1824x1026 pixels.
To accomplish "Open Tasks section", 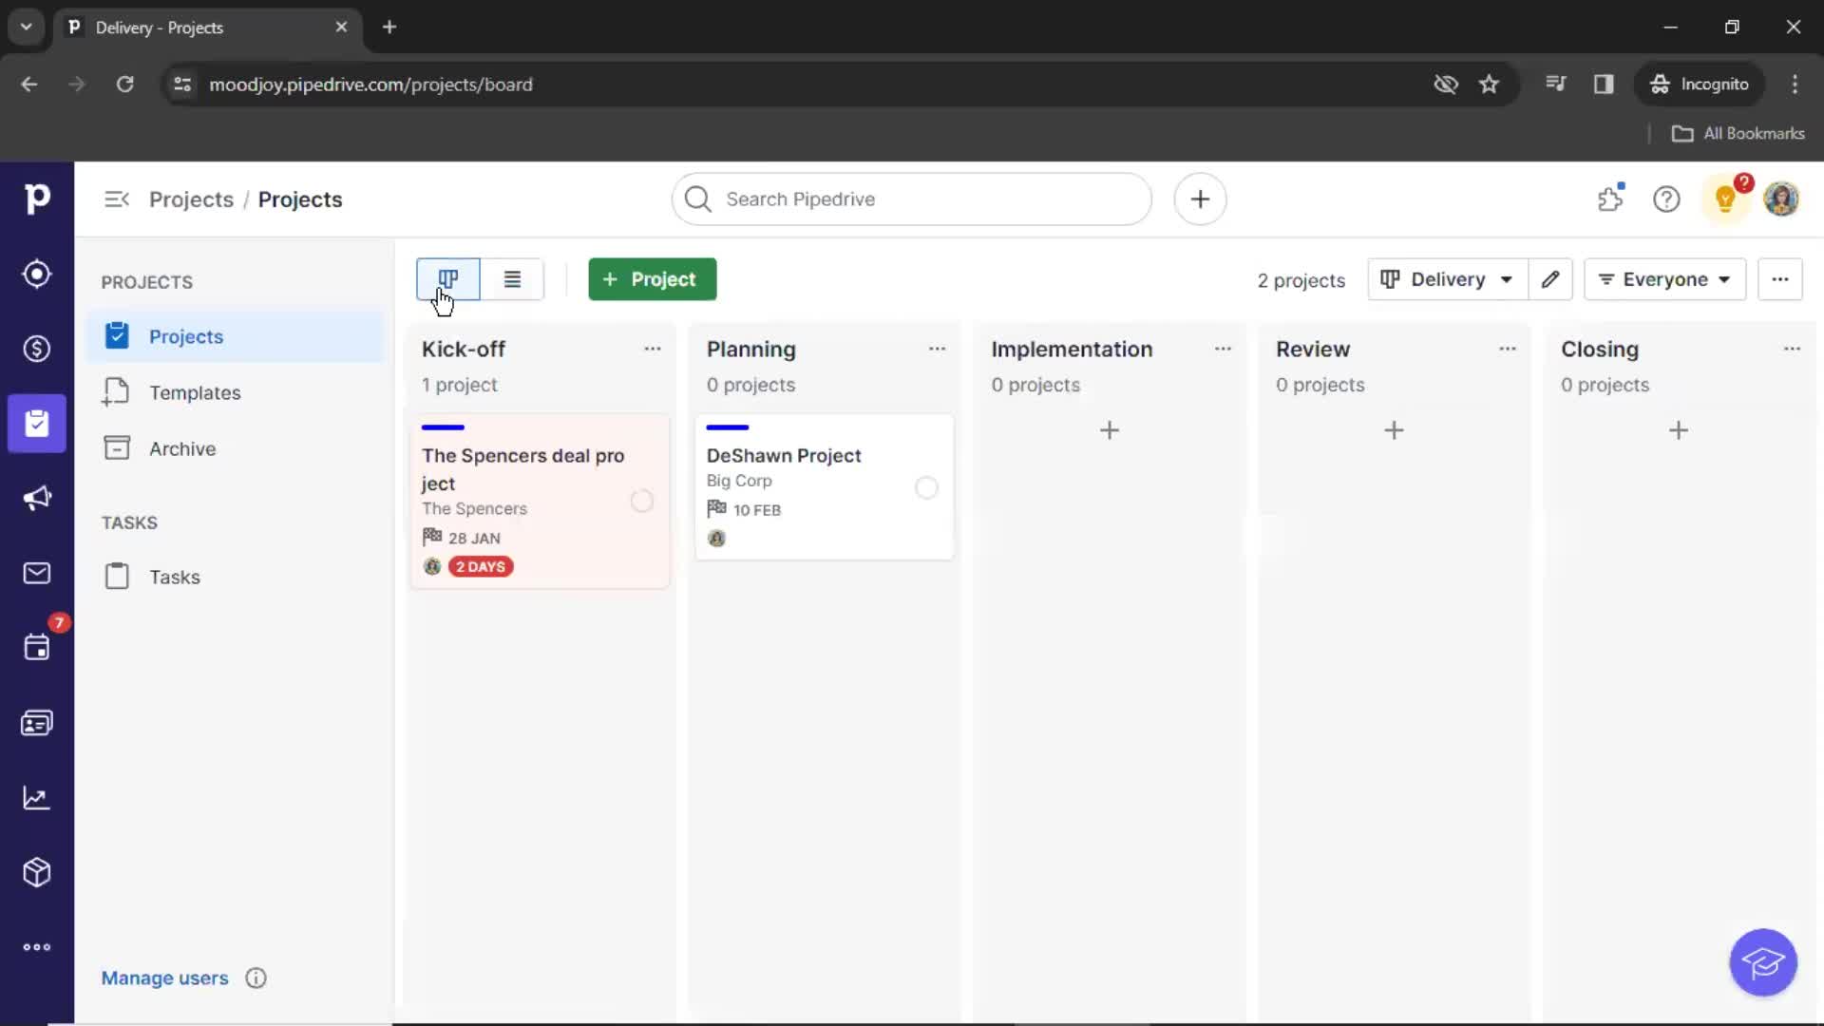I will coord(174,577).
